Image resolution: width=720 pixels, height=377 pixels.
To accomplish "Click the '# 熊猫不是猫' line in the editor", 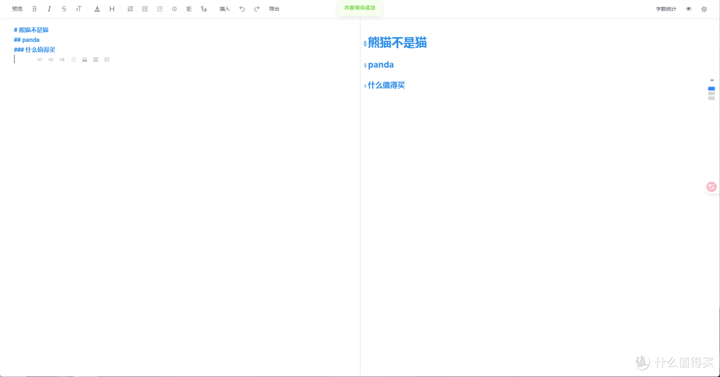I will tap(31, 30).
